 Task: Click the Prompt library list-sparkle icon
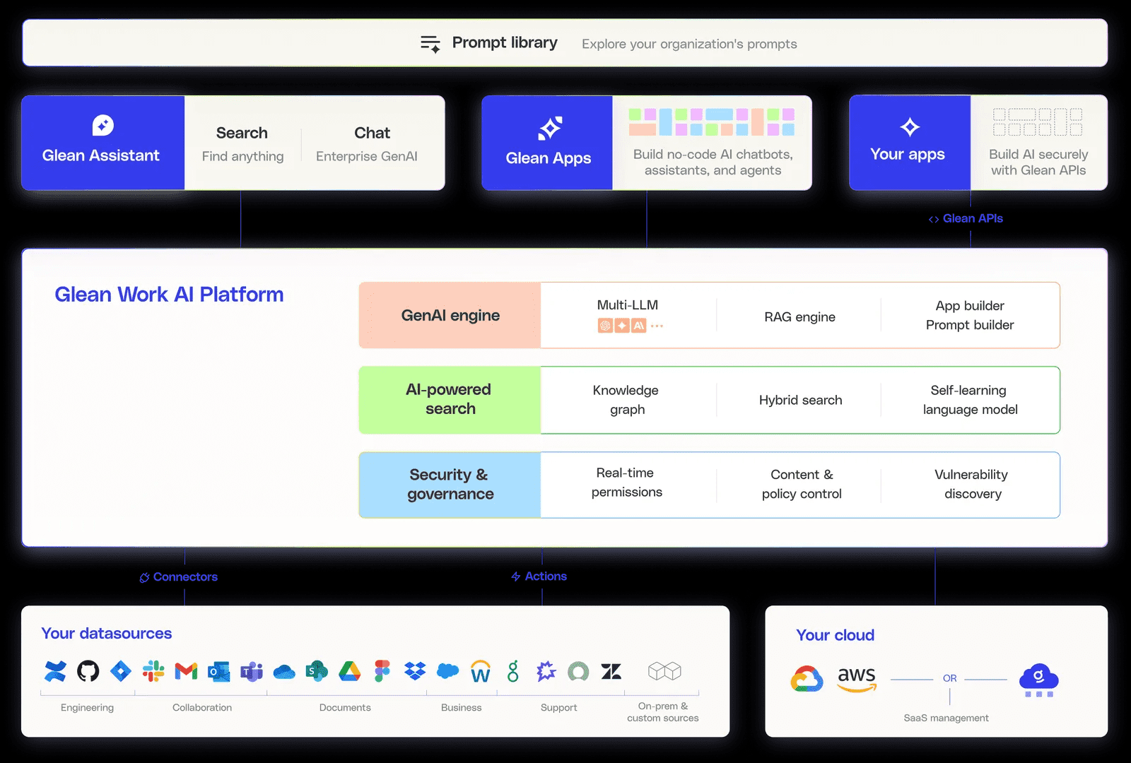[x=430, y=44]
